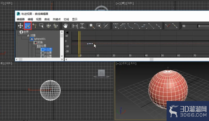Viewport: 209px width, 121px height.
Task: Set tangents to Slow
Action: [137, 26]
